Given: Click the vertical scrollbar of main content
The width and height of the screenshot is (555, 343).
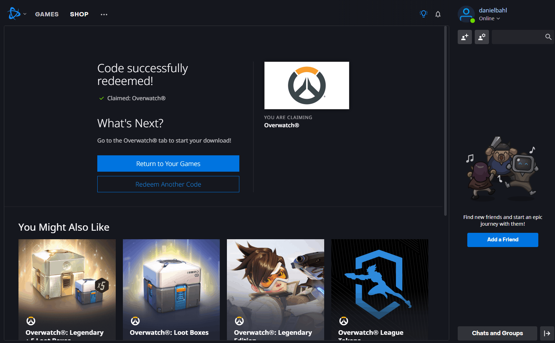Looking at the screenshot, I should point(446,121).
